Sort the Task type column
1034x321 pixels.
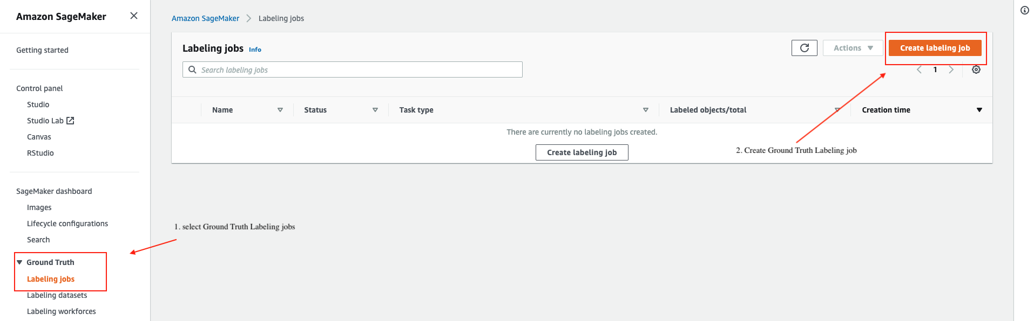point(645,110)
